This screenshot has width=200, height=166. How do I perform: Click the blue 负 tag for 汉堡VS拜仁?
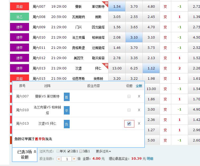tap(67, 124)
